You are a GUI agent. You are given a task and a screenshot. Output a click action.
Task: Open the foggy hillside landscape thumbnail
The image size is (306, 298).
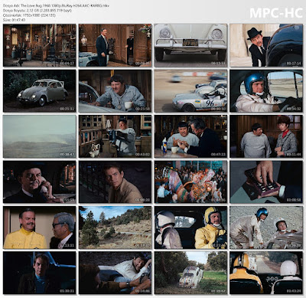point(40,136)
